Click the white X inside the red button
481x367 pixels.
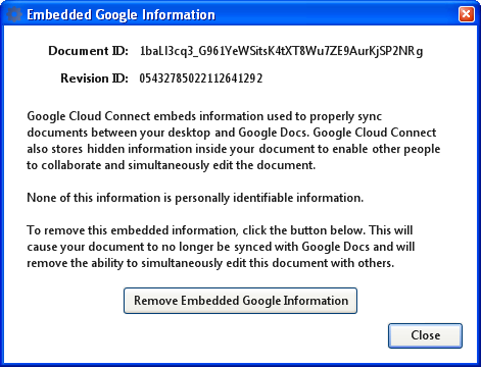(x=466, y=14)
